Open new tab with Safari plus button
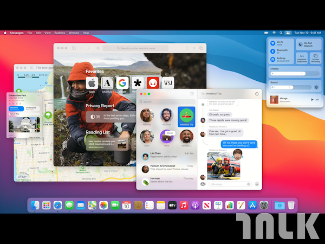 point(194,48)
